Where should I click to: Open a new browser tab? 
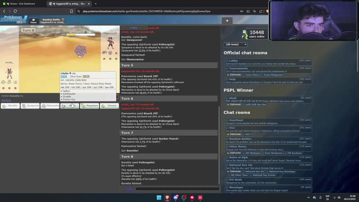pos(96,4)
